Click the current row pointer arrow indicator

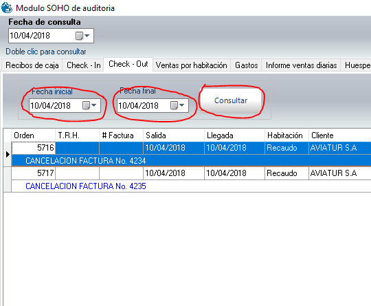point(8,155)
